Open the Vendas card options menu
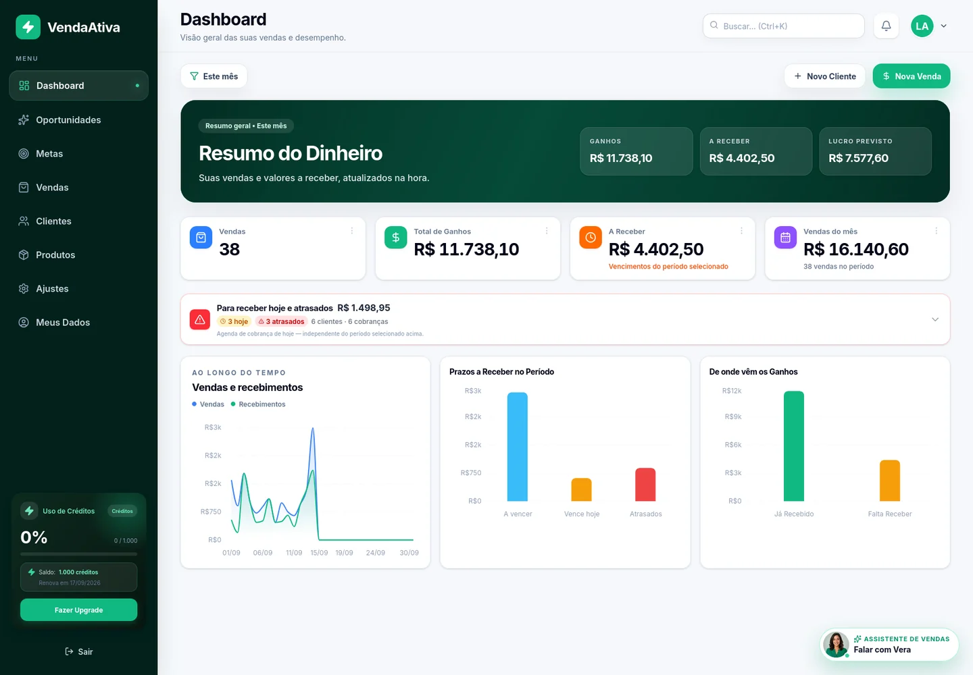The width and height of the screenshot is (973, 675). coord(352,231)
